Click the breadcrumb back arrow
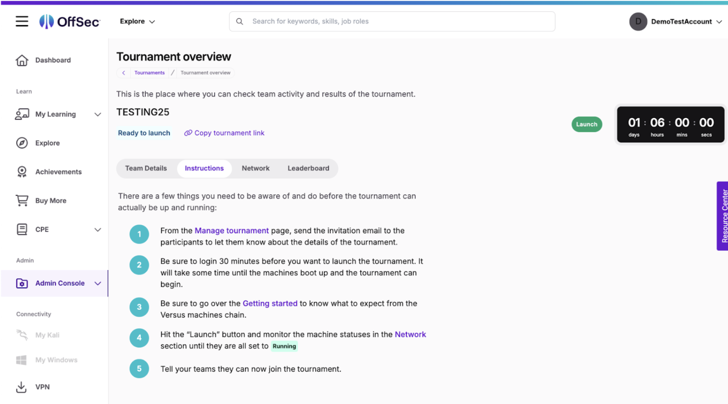Viewport: 728px width, 404px height. (x=124, y=73)
